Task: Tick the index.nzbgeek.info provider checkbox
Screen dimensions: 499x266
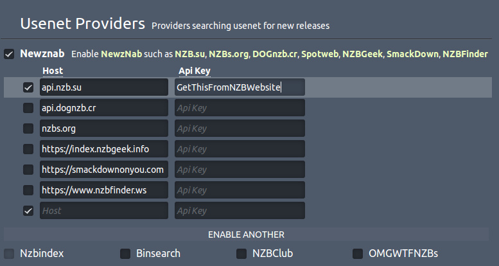Action: pyautogui.click(x=28, y=149)
